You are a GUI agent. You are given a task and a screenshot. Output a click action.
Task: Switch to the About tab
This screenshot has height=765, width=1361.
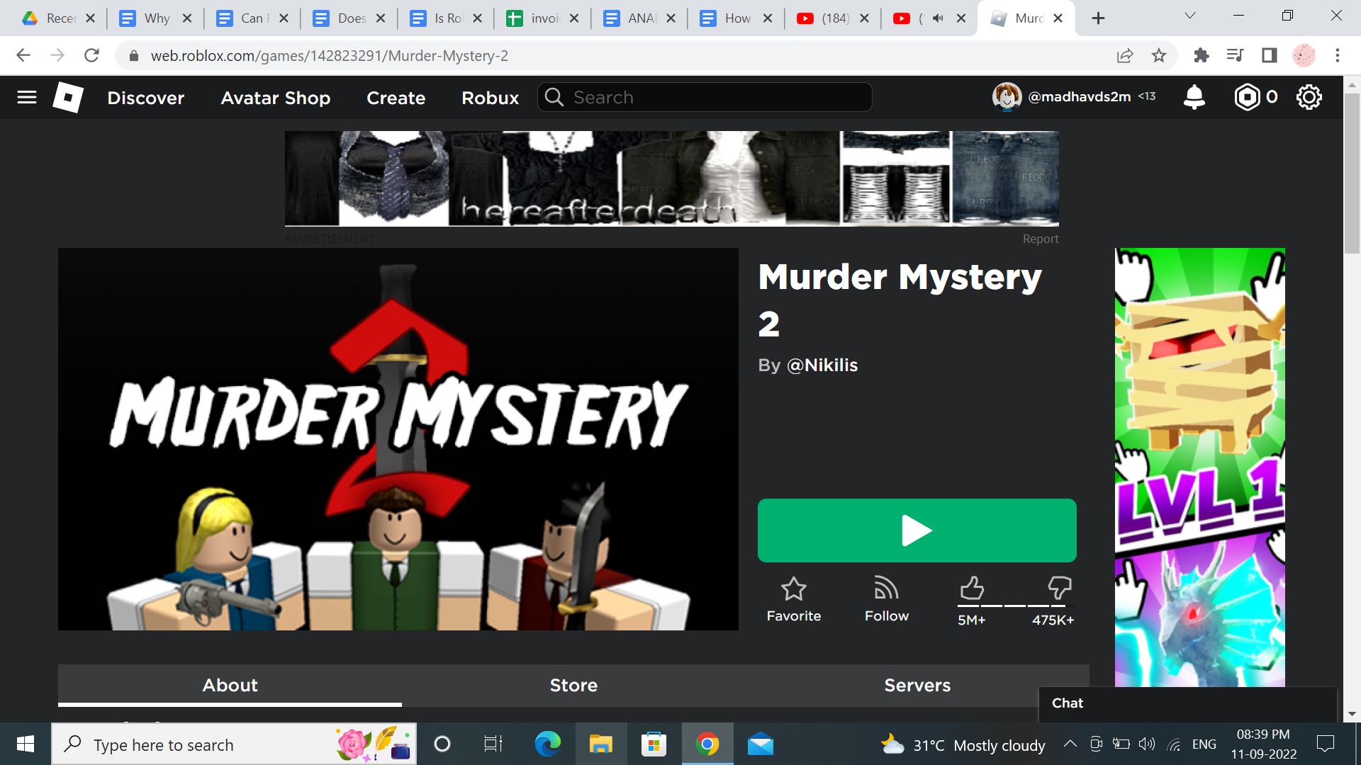pos(230,685)
